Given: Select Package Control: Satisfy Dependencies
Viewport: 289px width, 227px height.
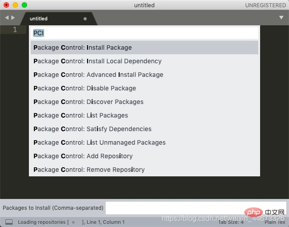Looking at the screenshot, I should point(144,129).
